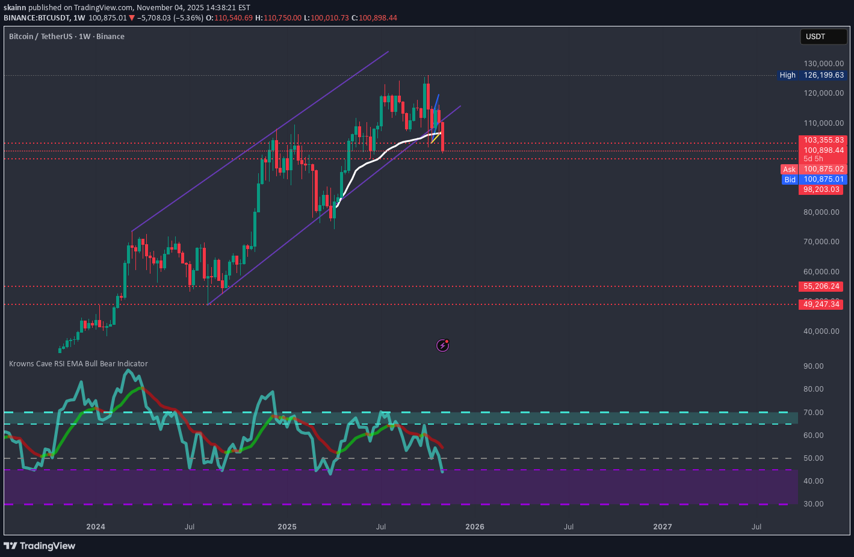
Task: Open the USDT currency selector
Action: [x=822, y=37]
